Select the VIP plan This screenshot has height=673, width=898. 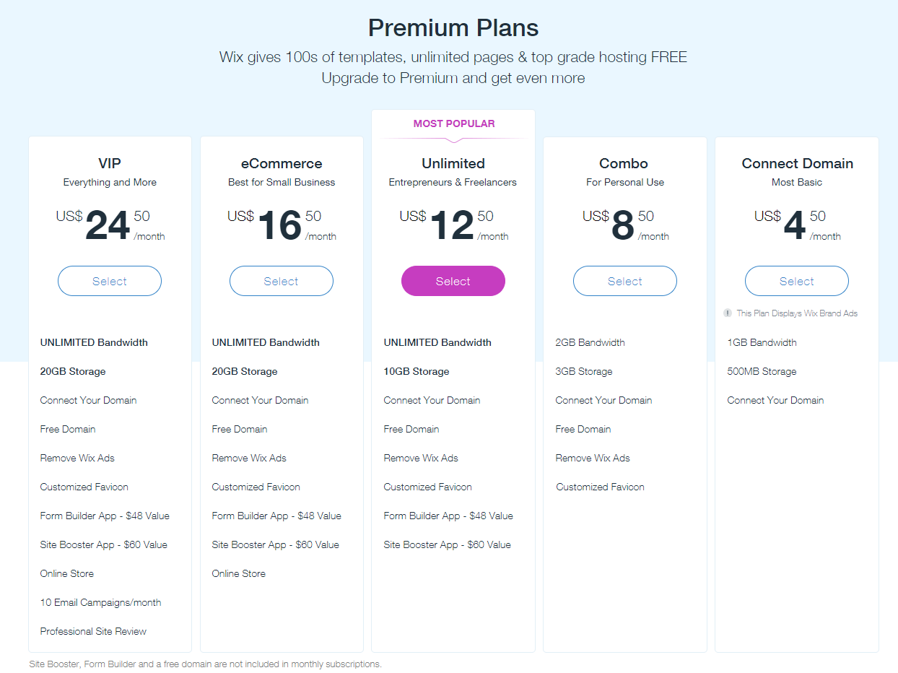(x=110, y=281)
